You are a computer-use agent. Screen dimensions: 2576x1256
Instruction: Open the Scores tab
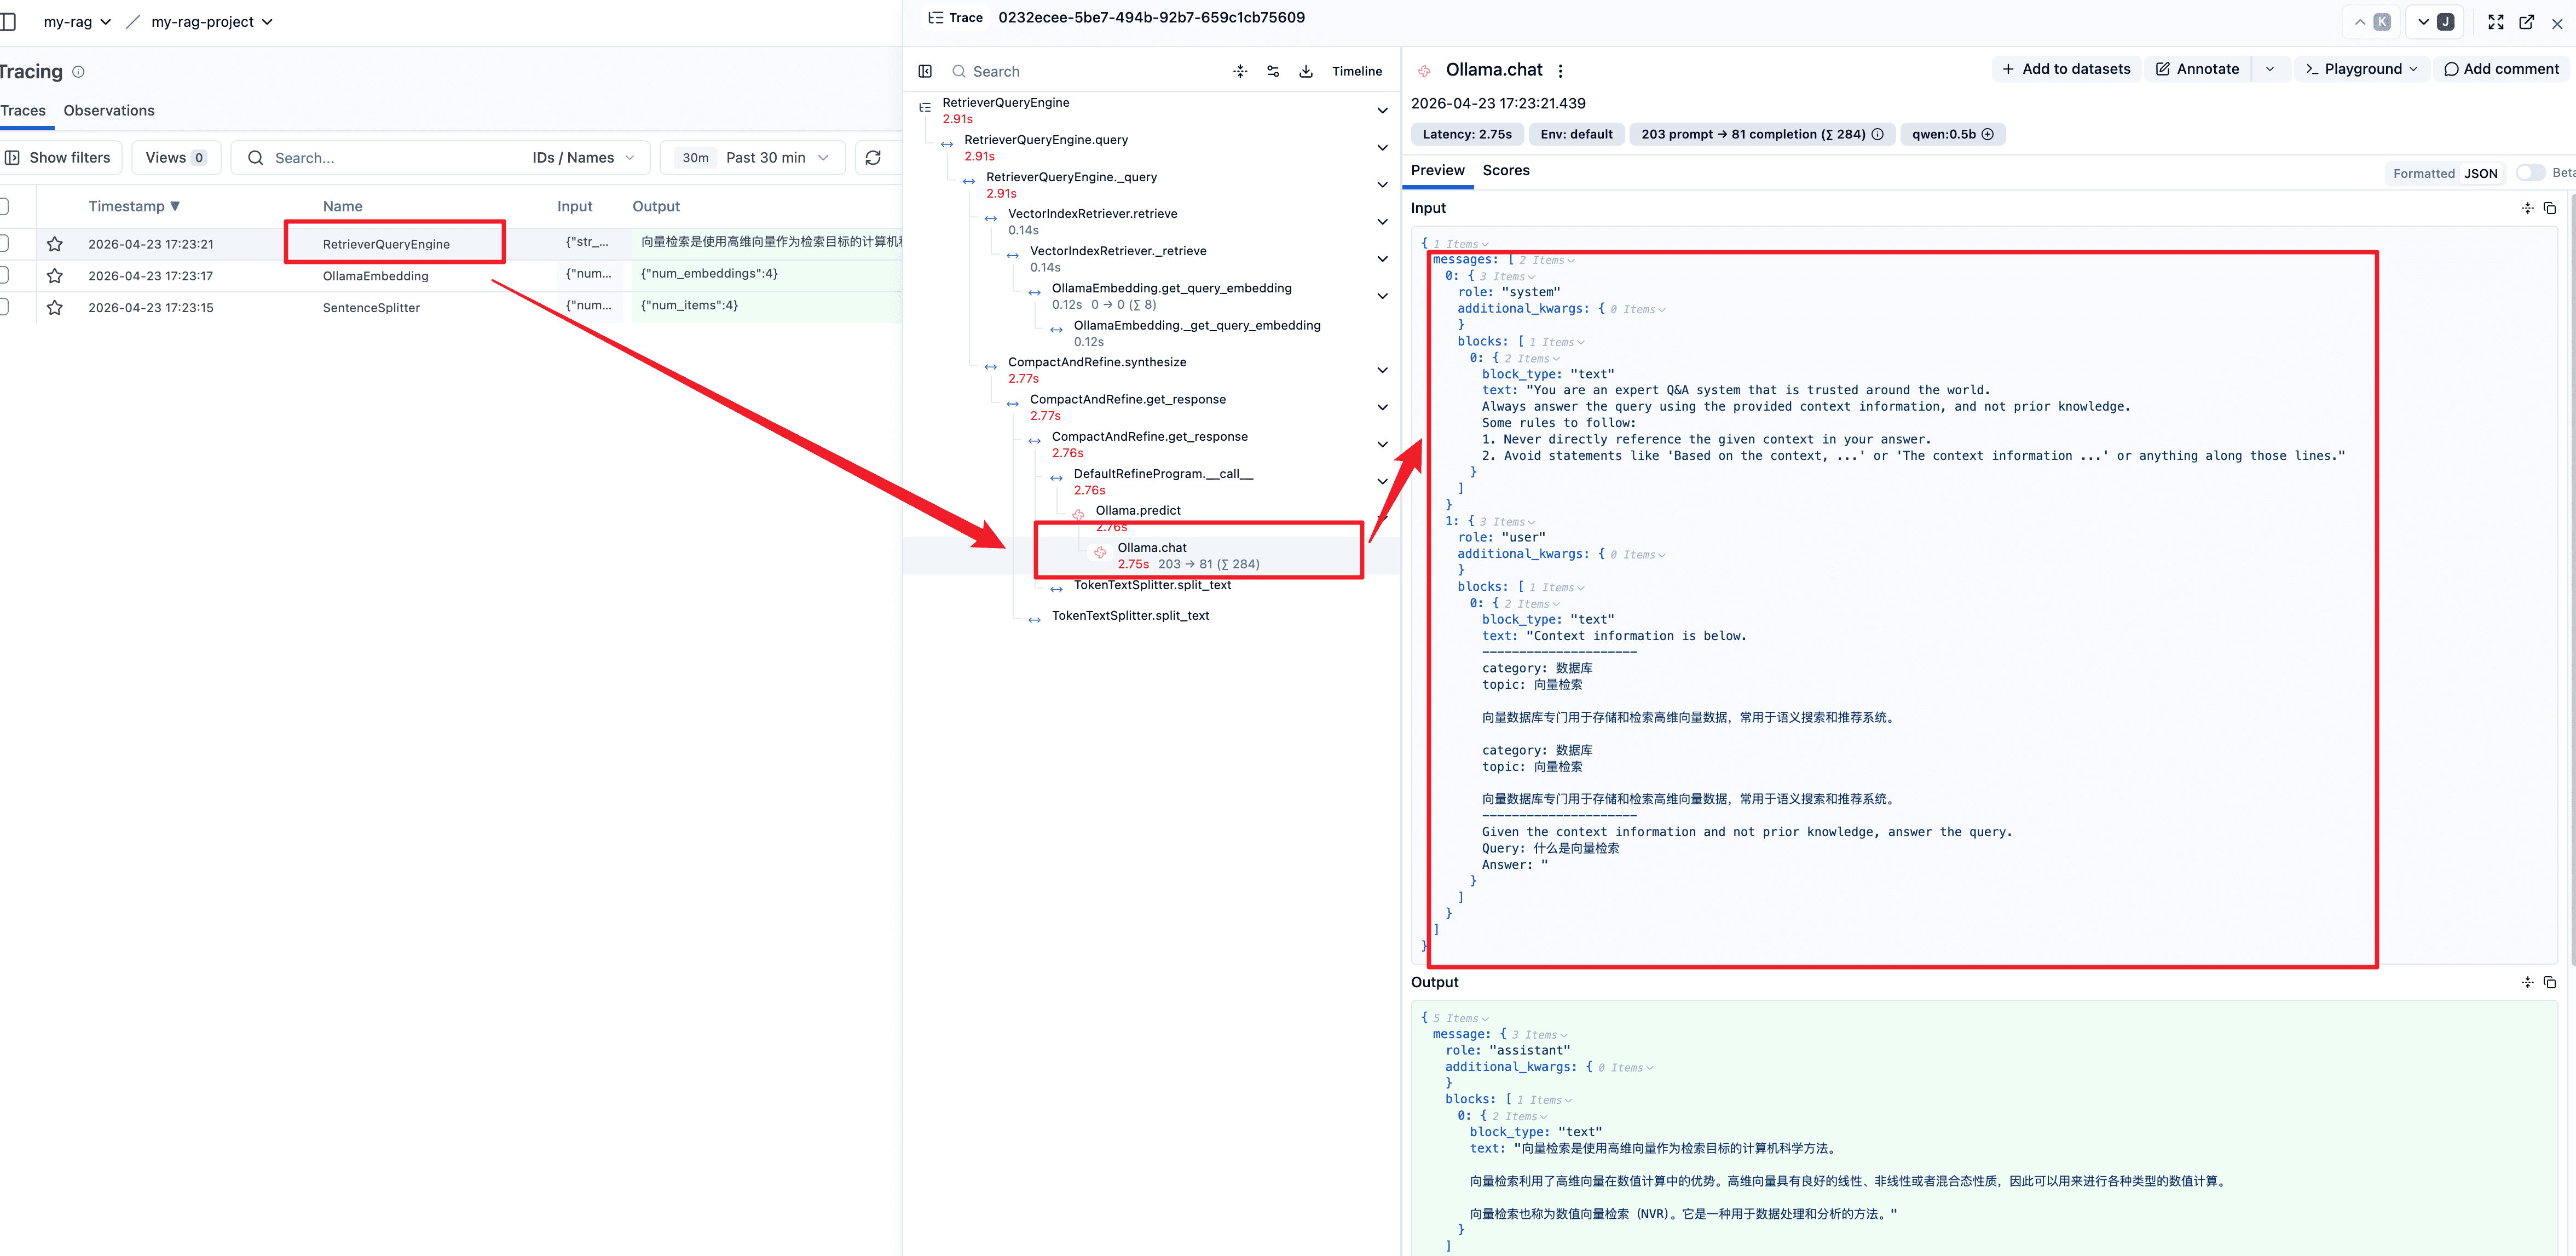pyautogui.click(x=1505, y=170)
